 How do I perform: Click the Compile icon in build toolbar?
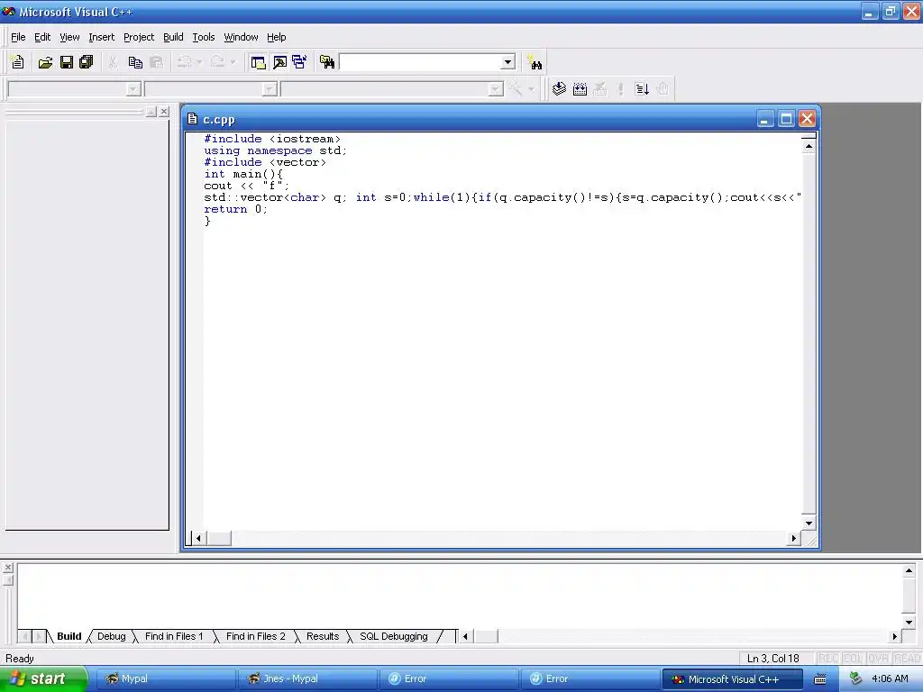(559, 89)
